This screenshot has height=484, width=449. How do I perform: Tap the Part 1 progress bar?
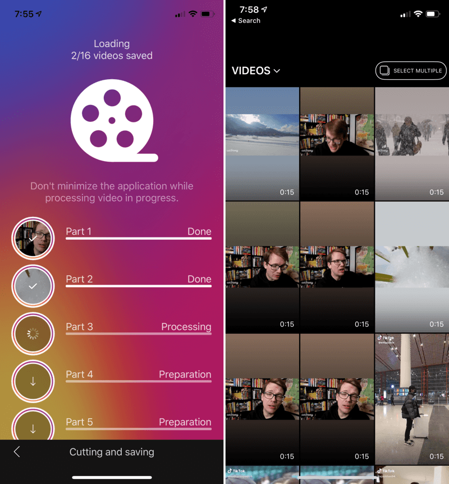(138, 239)
